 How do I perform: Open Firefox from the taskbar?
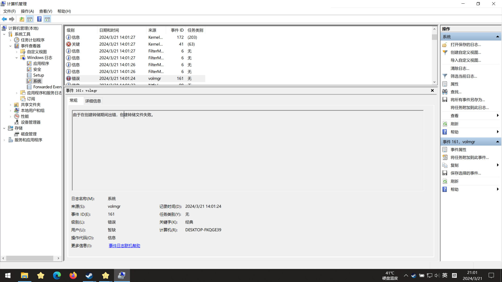click(73, 275)
